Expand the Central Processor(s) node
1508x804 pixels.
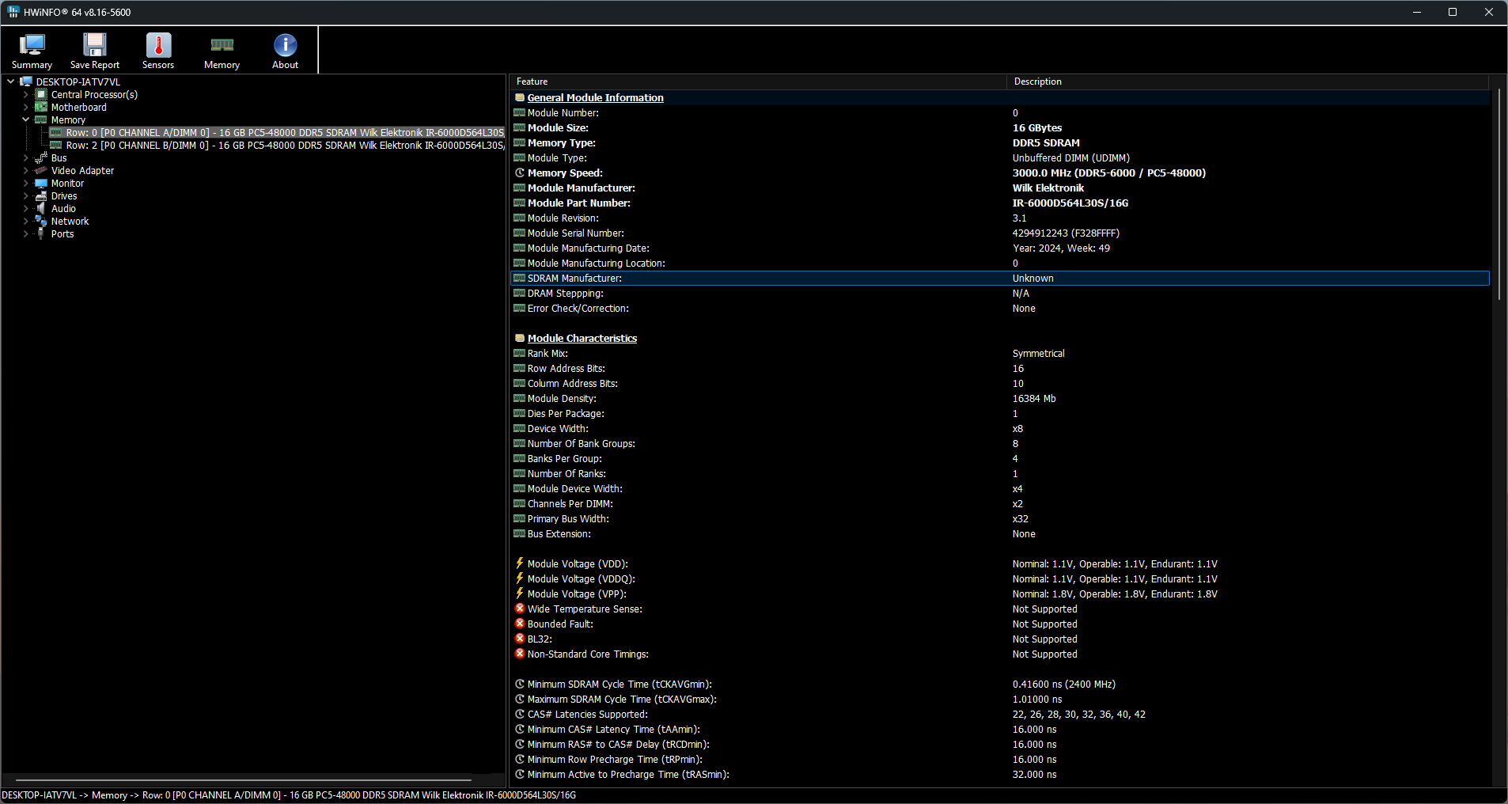click(x=25, y=95)
